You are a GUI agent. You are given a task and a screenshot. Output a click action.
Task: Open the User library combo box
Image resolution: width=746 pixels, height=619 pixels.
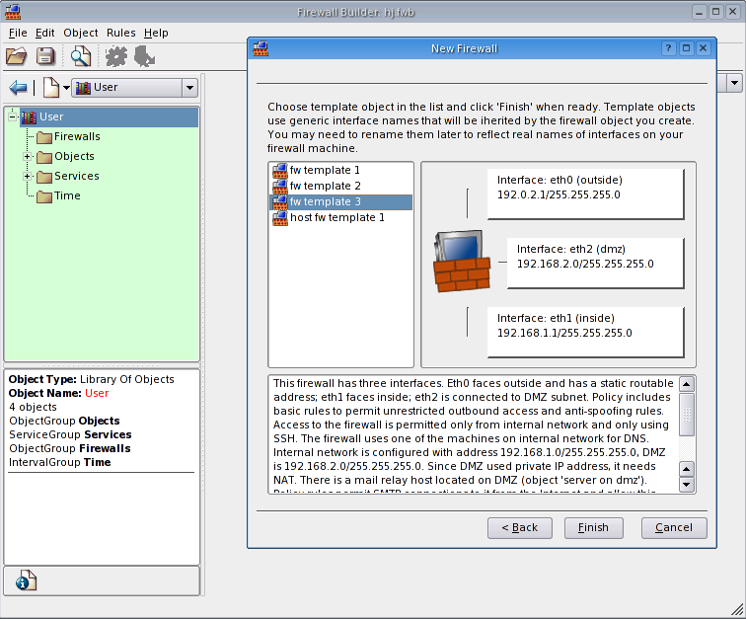coord(134,88)
